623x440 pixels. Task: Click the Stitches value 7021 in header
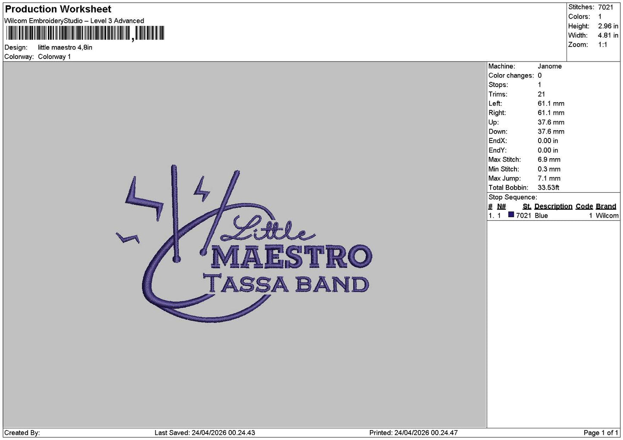click(605, 7)
